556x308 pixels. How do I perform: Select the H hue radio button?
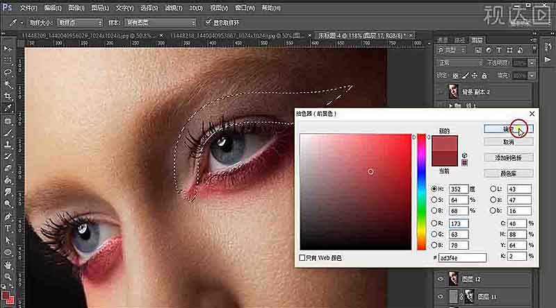pos(434,189)
